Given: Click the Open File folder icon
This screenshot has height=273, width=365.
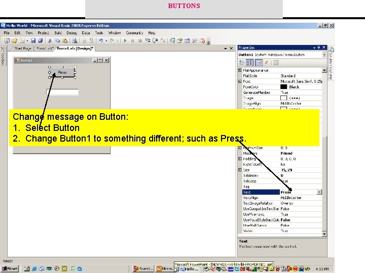Looking at the screenshot, I should coord(14,41).
